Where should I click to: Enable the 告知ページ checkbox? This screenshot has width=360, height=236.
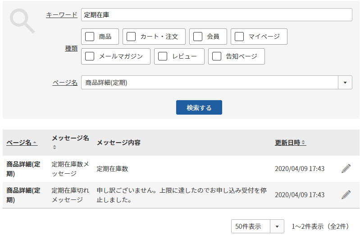point(217,56)
